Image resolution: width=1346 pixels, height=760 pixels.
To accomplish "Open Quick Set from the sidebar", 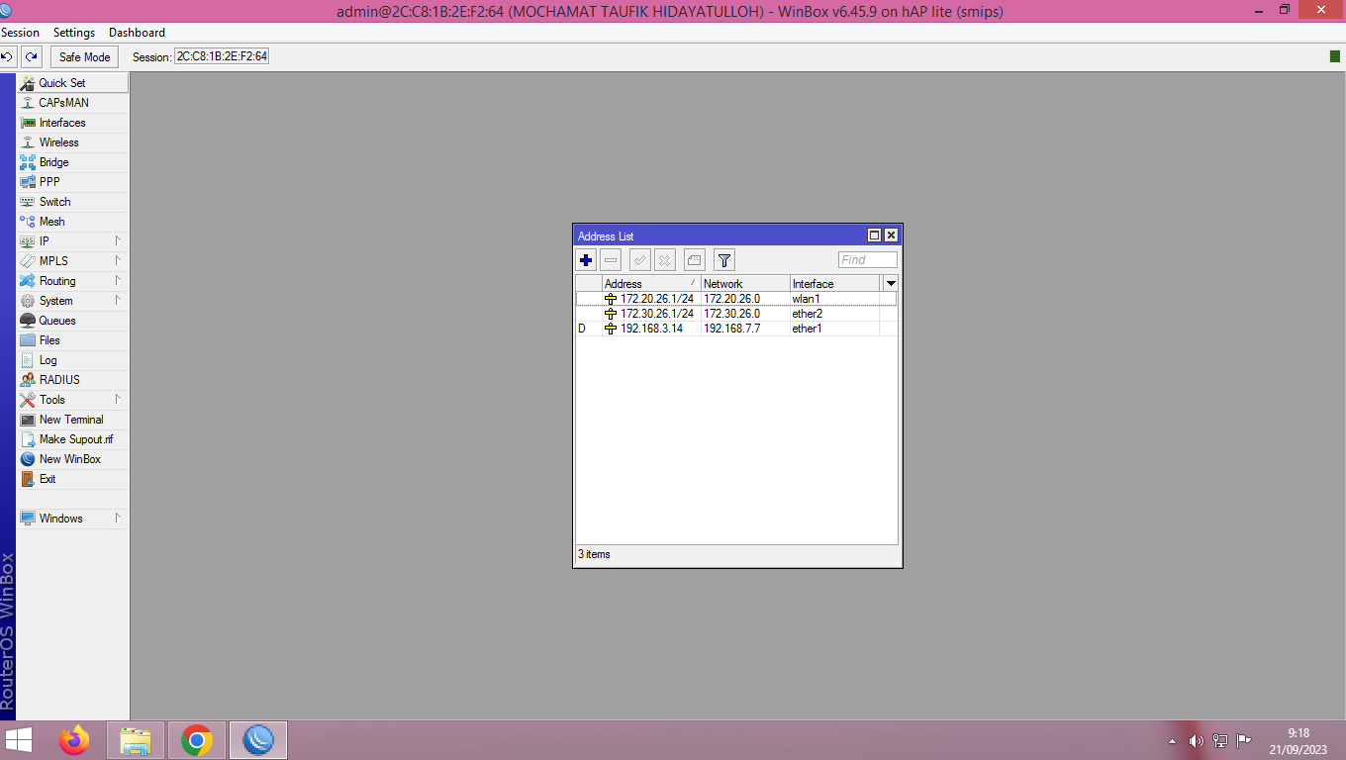I will coord(72,83).
